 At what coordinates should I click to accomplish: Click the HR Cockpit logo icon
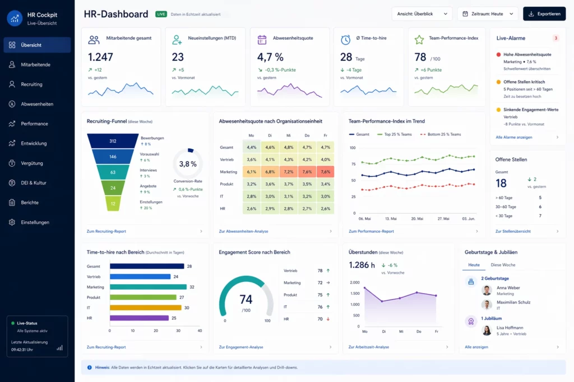point(14,18)
